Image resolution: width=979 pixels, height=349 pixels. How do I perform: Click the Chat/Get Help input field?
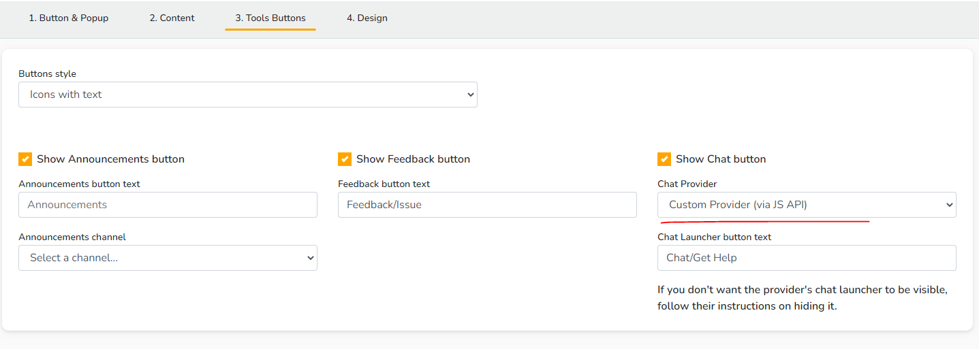pyautogui.click(x=807, y=258)
